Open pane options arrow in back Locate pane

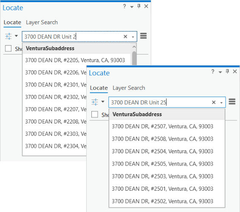(x=132, y=7)
